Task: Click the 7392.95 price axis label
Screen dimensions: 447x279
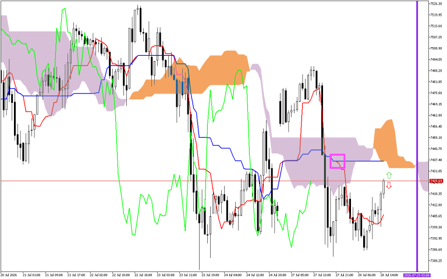Action: [436, 238]
